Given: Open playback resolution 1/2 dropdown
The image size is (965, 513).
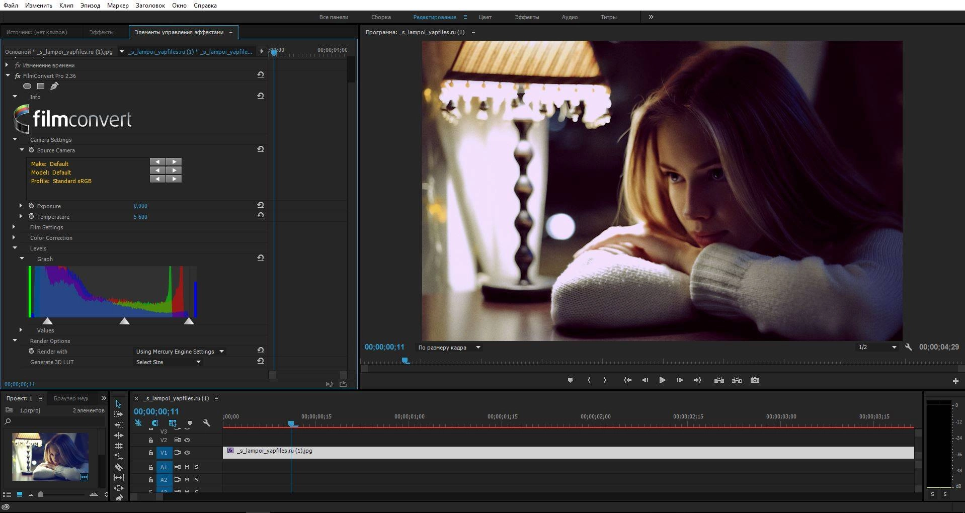Looking at the screenshot, I should click(877, 347).
